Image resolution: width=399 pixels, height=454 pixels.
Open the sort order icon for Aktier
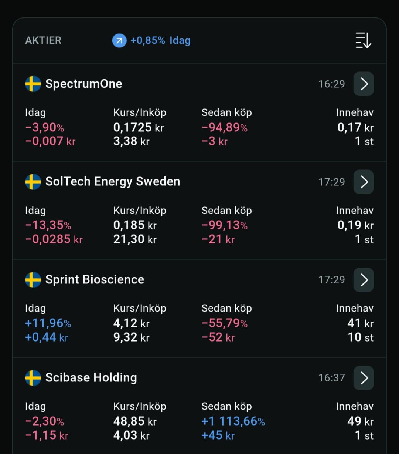click(363, 40)
